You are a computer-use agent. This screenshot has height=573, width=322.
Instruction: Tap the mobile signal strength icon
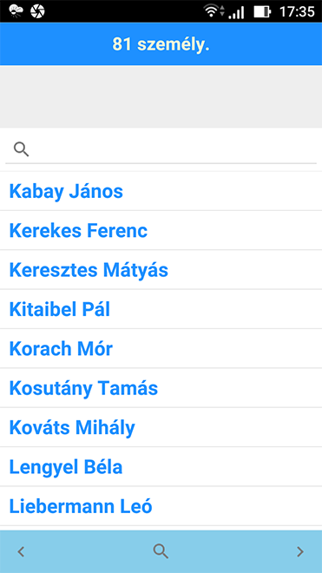[x=236, y=12]
